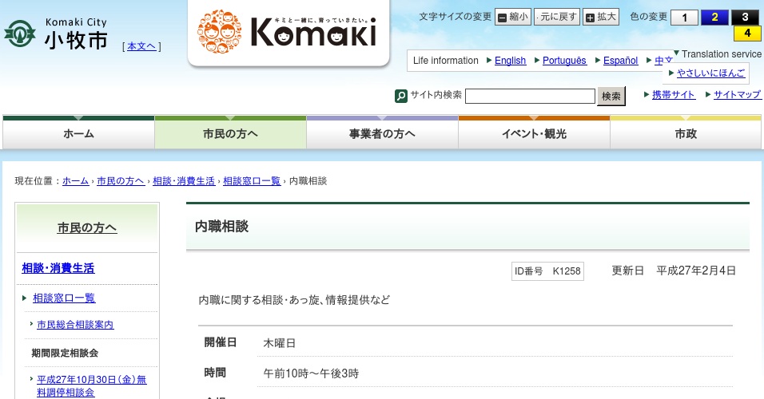
Task: Open the 事業者の方へ navigation tab
Action: click(x=382, y=134)
